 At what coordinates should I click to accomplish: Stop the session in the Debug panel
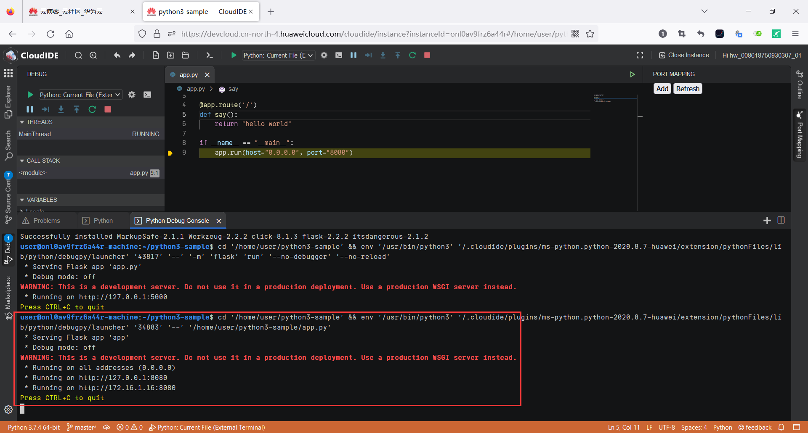click(x=108, y=109)
